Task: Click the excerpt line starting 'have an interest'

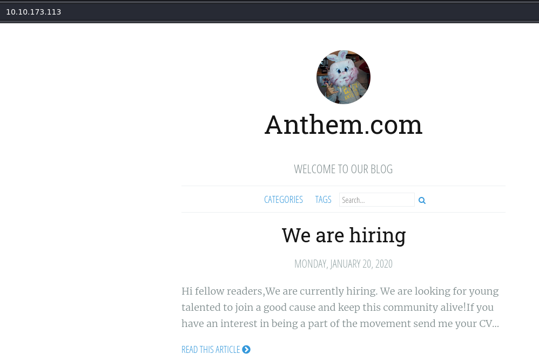Action: click(340, 324)
